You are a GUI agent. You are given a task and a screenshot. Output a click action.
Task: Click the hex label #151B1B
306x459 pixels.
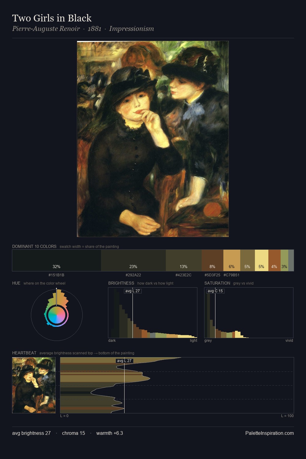(x=56, y=275)
